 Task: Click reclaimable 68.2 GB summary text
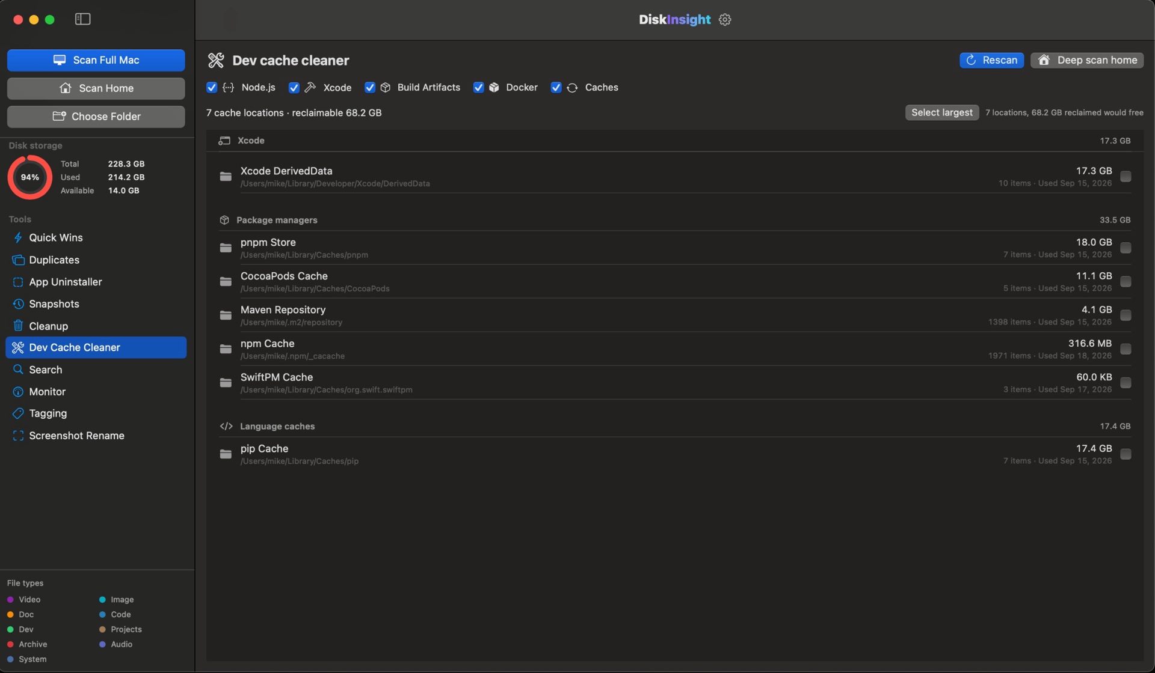point(337,112)
